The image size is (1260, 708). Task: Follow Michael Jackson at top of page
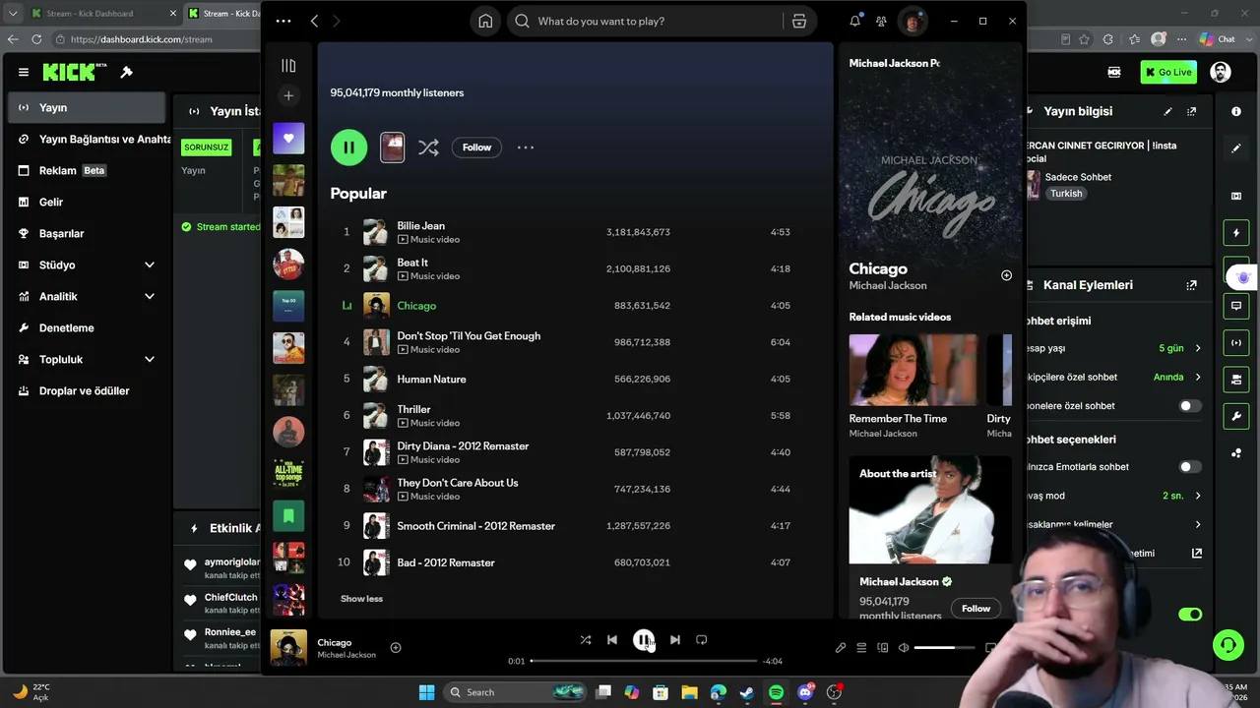point(476,147)
